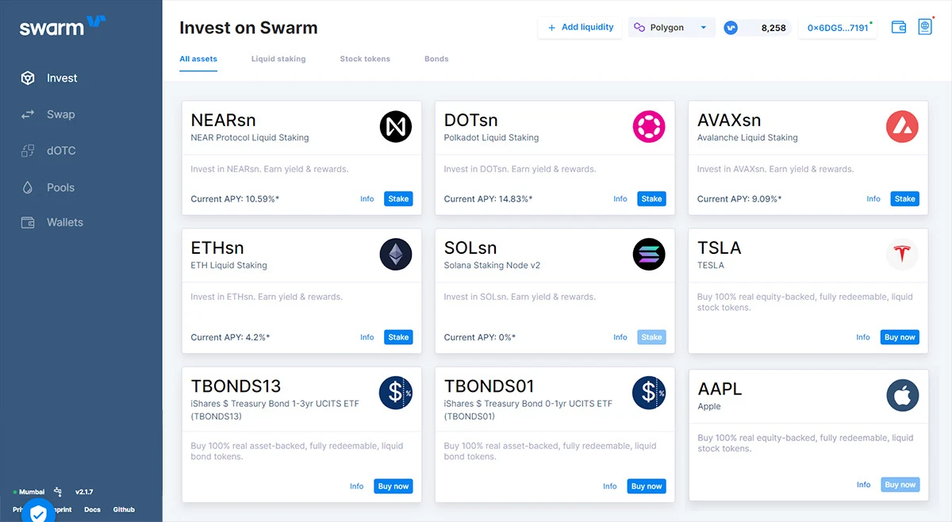
Task: Click the Swarm logo in sidebar
Action: 63,26
